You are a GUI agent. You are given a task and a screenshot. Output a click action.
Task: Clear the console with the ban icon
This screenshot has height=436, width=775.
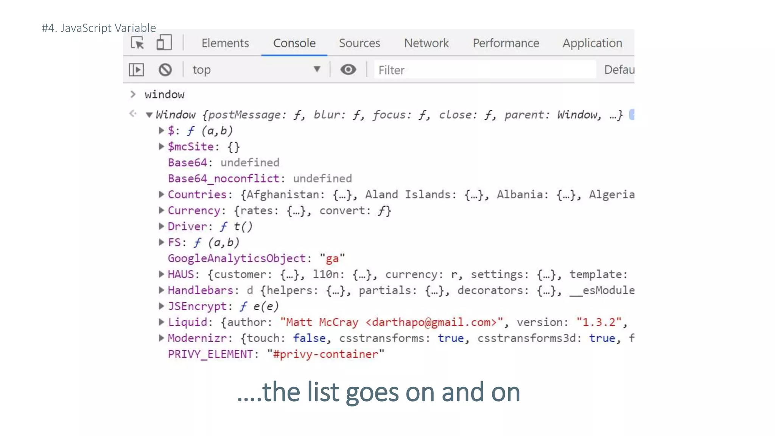(x=165, y=70)
